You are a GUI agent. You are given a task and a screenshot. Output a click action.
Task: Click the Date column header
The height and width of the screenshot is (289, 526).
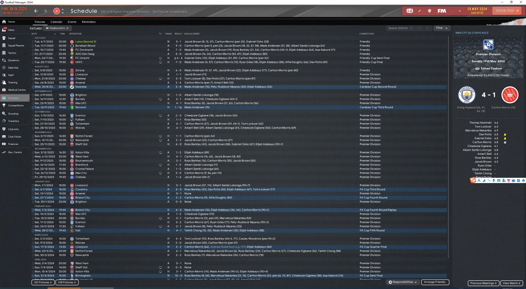(34, 34)
